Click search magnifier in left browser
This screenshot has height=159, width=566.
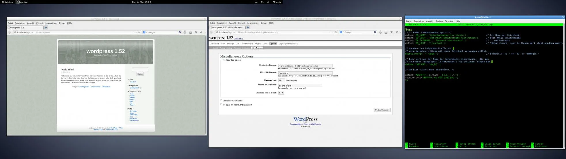[180, 32]
